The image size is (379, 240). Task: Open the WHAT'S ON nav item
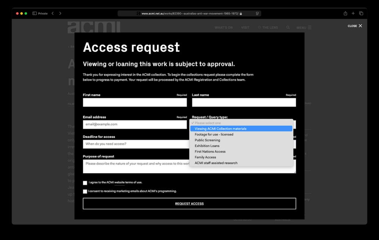coord(224,28)
